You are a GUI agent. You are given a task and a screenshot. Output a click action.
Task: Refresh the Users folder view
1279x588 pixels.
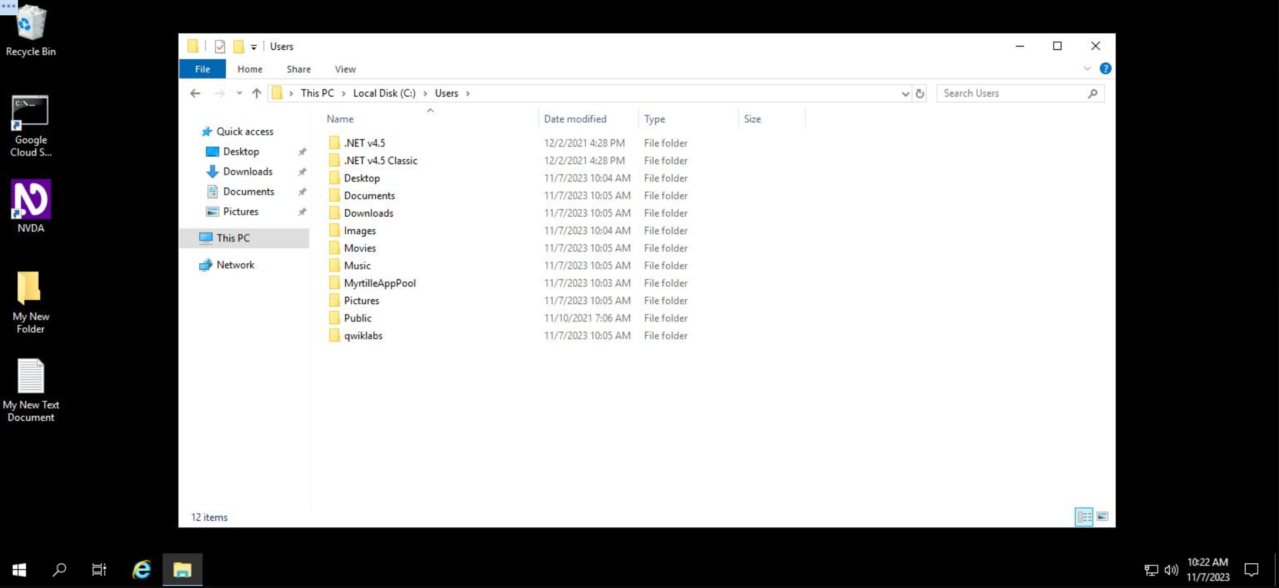coord(920,93)
